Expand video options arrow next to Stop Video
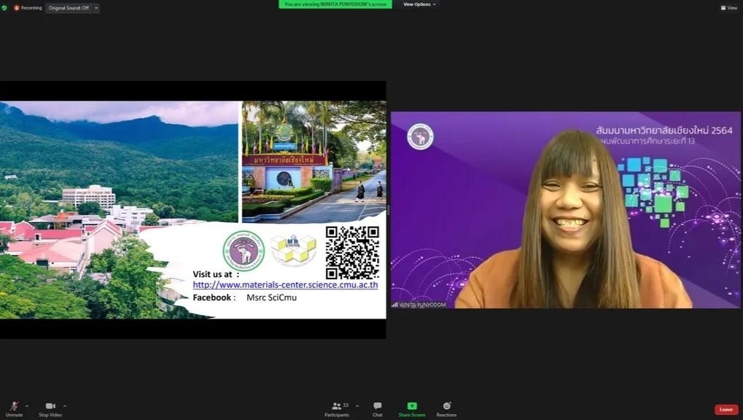743x420 pixels. click(65, 406)
